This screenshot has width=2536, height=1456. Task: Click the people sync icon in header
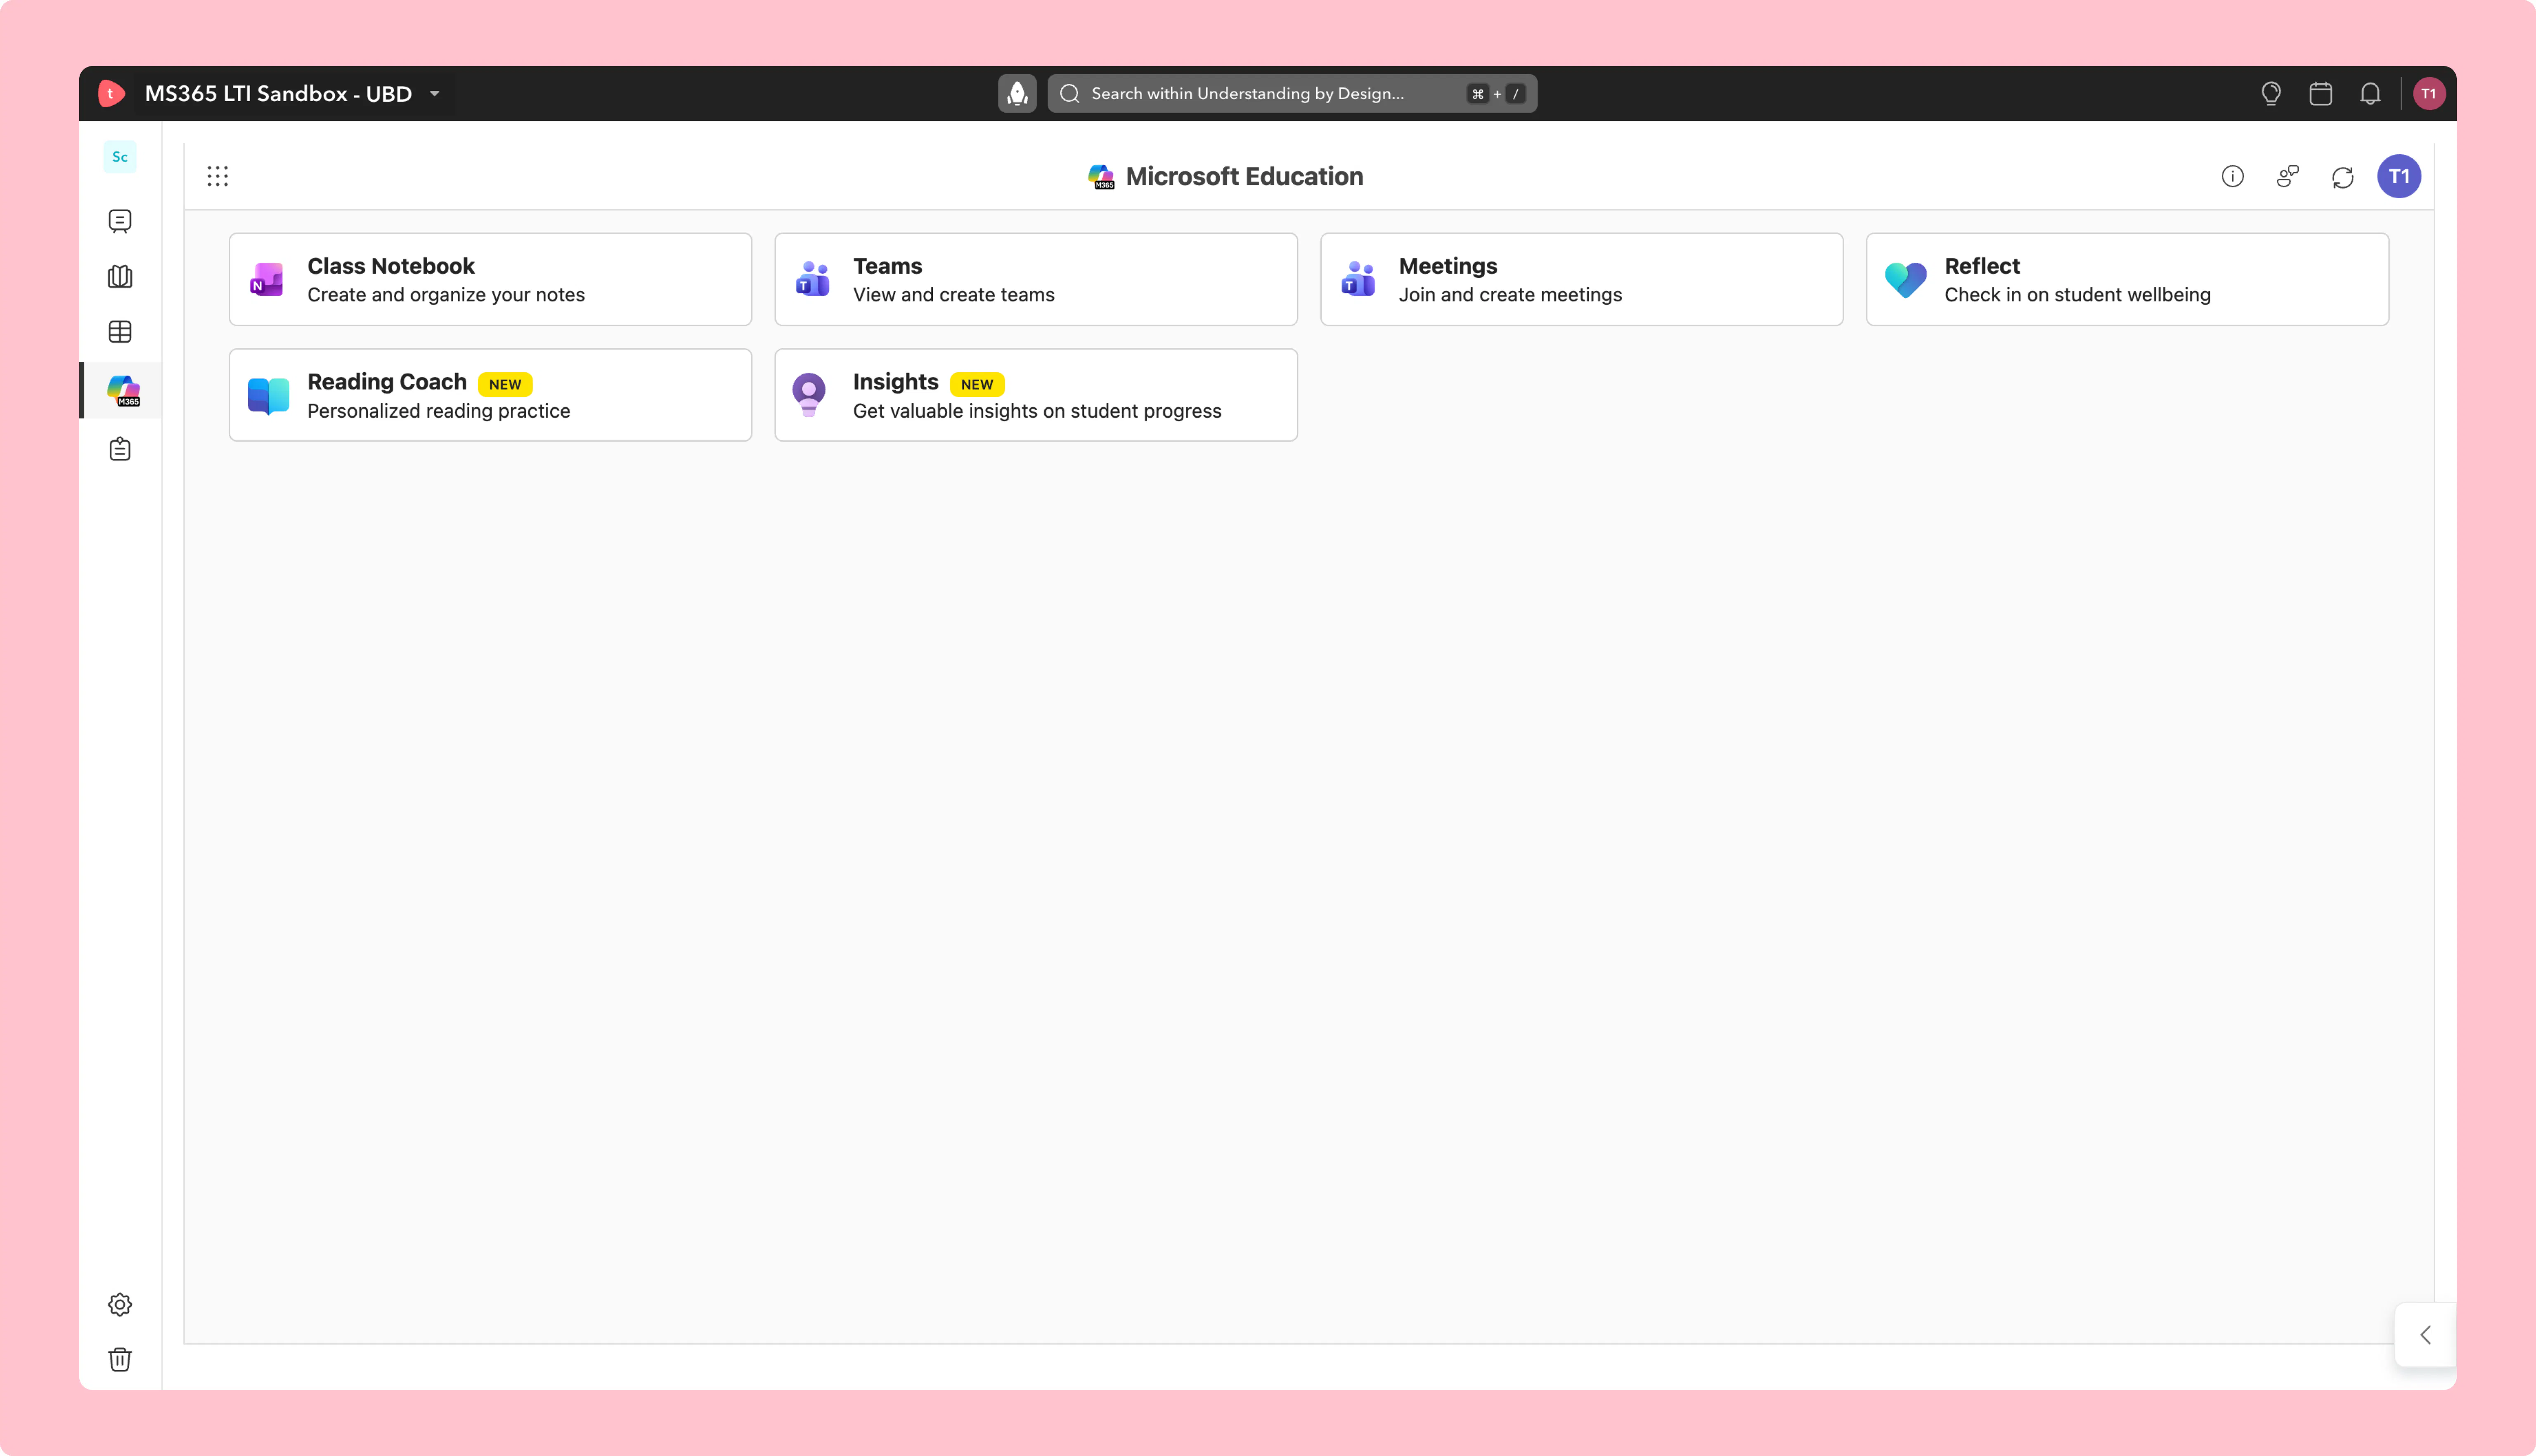point(2288,176)
